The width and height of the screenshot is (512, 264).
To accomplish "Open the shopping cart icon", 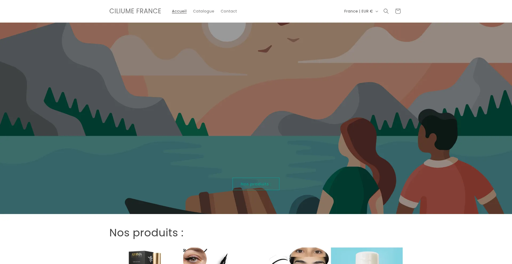I will click(x=398, y=11).
